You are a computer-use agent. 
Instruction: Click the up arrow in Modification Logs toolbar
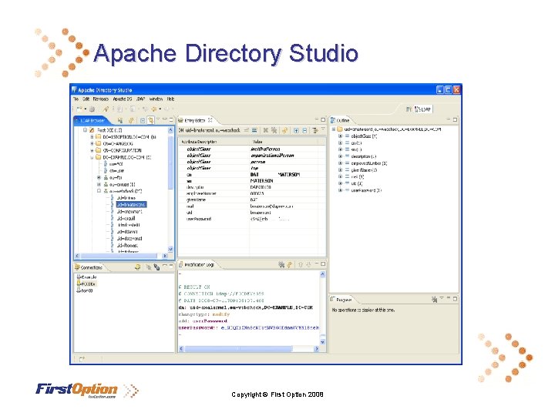coord(301,264)
